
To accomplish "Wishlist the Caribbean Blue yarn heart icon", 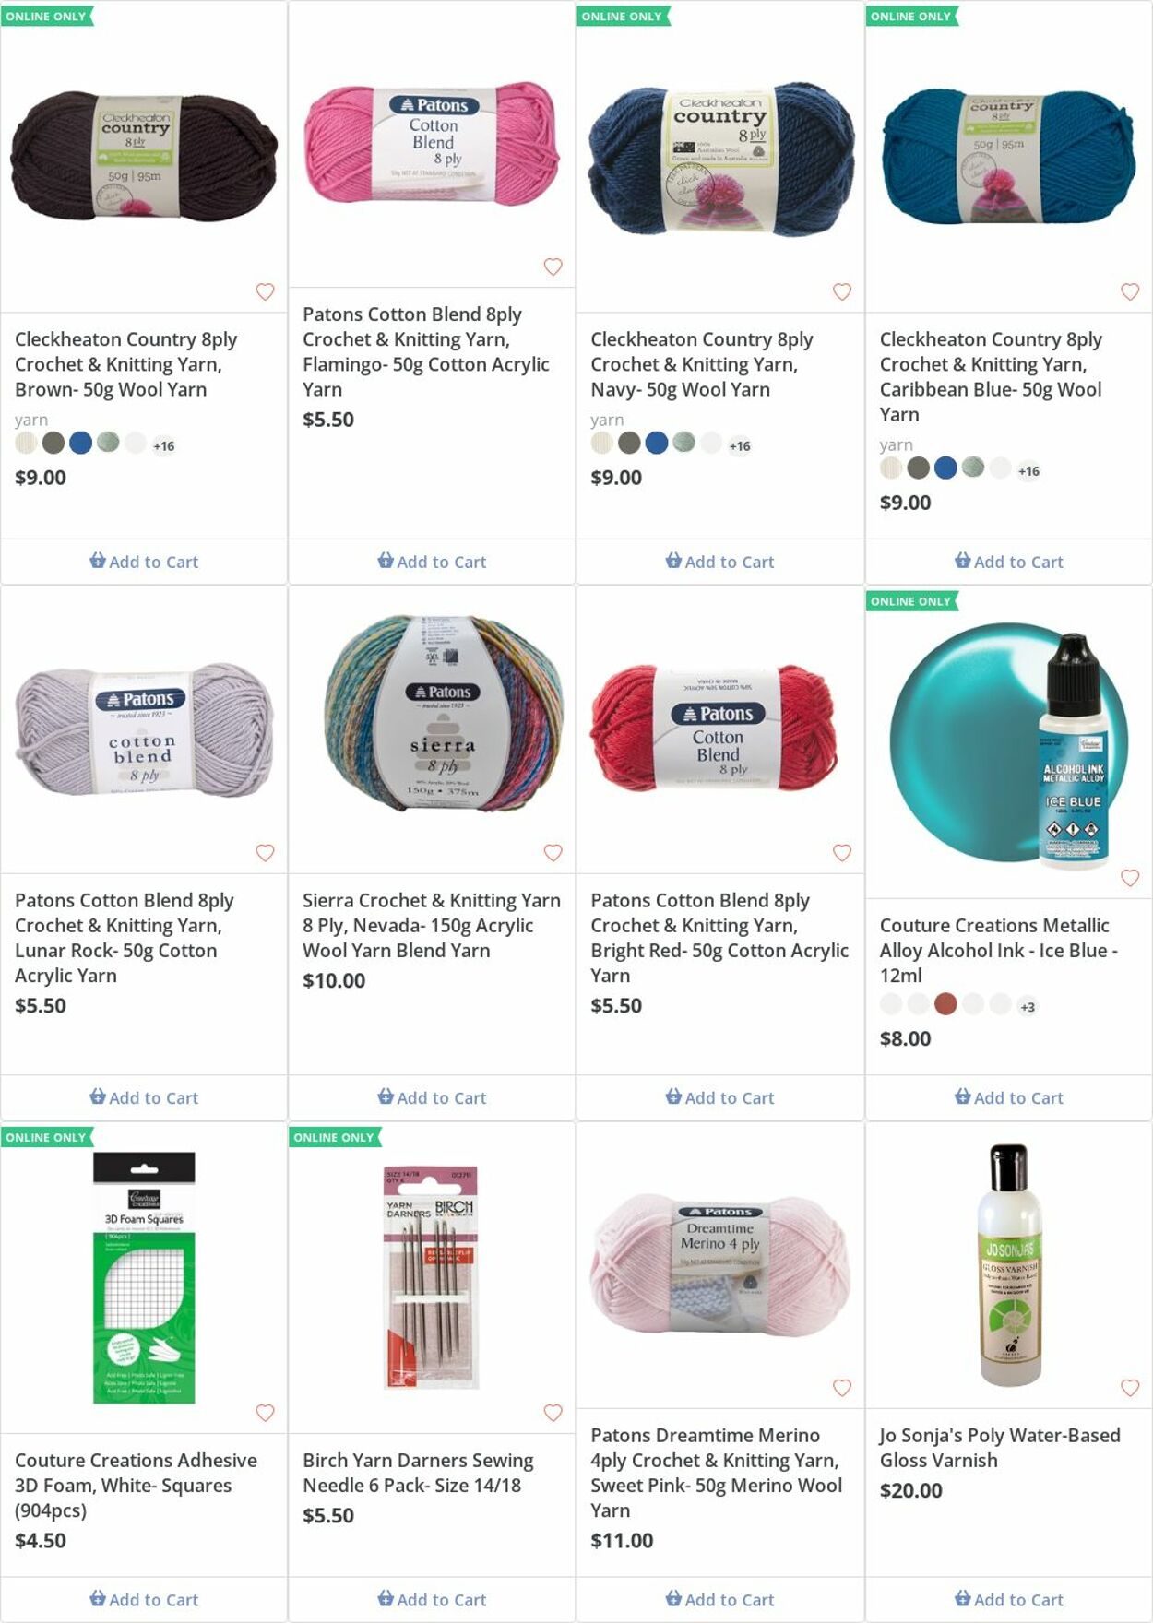I will click(x=1130, y=291).
